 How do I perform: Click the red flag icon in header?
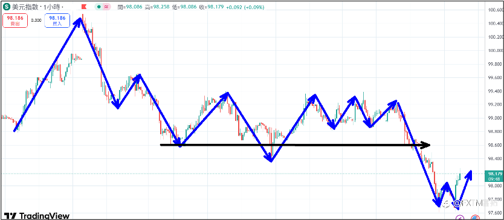click(x=84, y=7)
